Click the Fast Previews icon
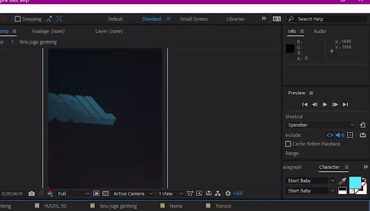 [199, 194]
